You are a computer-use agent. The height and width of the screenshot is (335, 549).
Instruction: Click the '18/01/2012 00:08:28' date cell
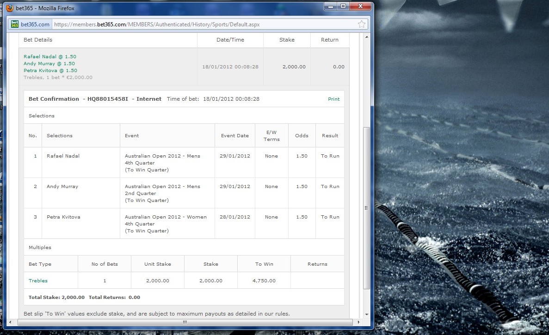tap(230, 67)
